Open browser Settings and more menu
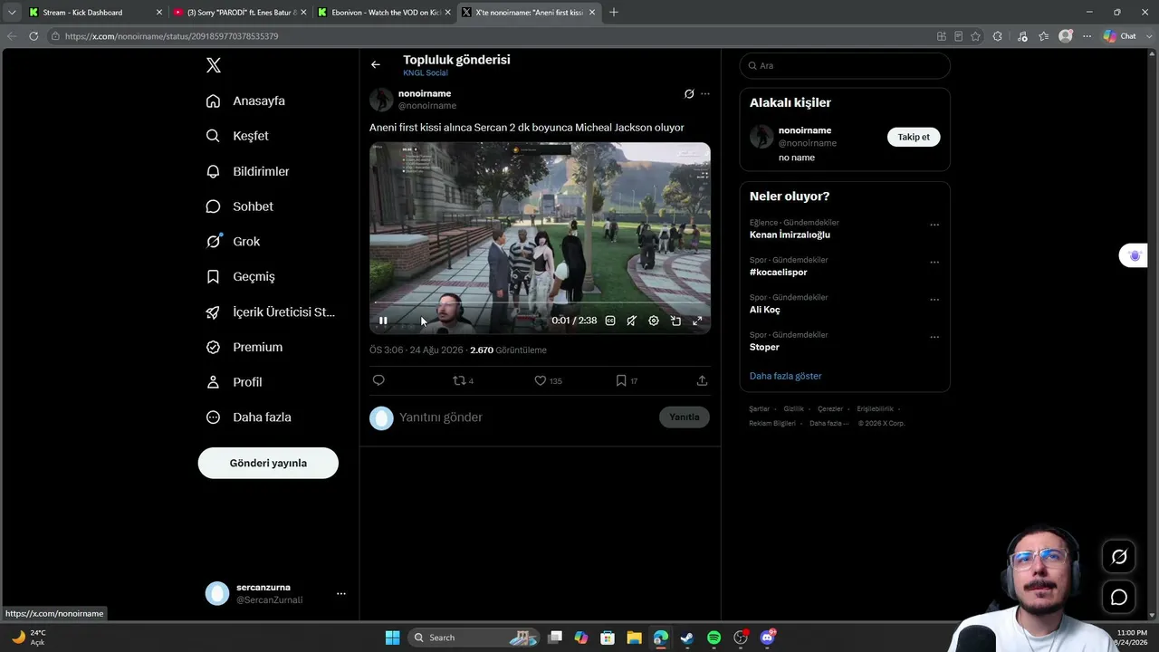 tap(1087, 36)
